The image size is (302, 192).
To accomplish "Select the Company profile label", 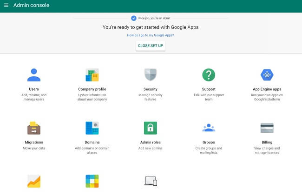I will (92, 89).
